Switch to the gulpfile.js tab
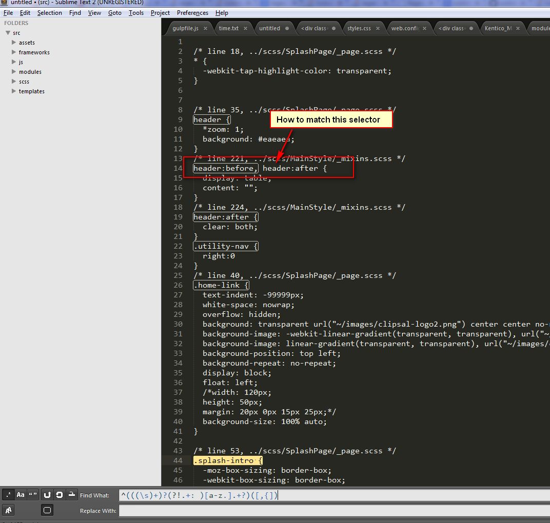The width and height of the screenshot is (550, 523). point(185,28)
